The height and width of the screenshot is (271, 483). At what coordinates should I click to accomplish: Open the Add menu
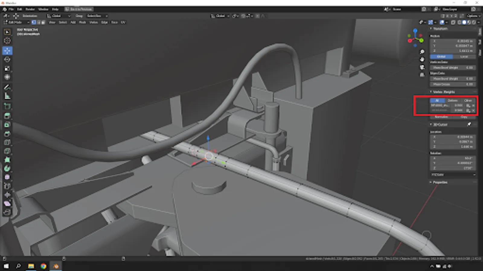tap(72, 22)
